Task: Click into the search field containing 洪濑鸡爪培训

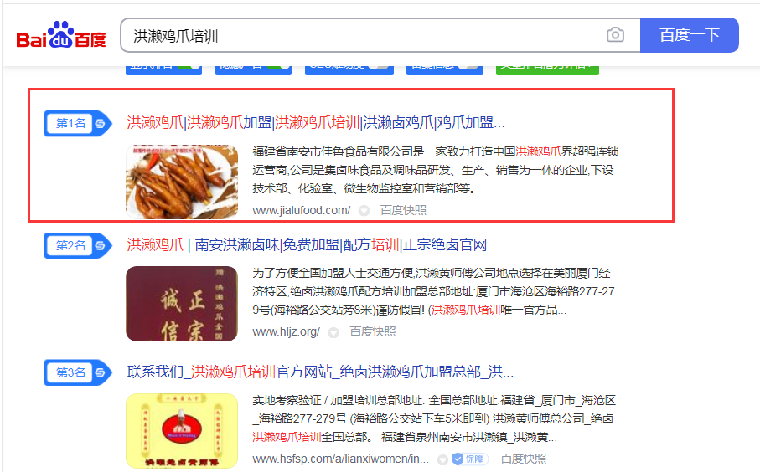Action: (360, 36)
